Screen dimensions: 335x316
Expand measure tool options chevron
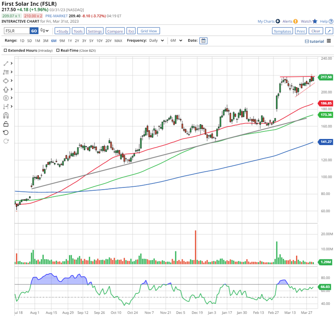12,106
